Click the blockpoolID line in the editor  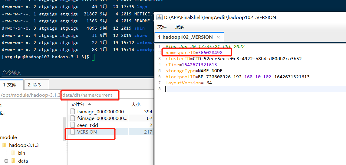click(237, 77)
